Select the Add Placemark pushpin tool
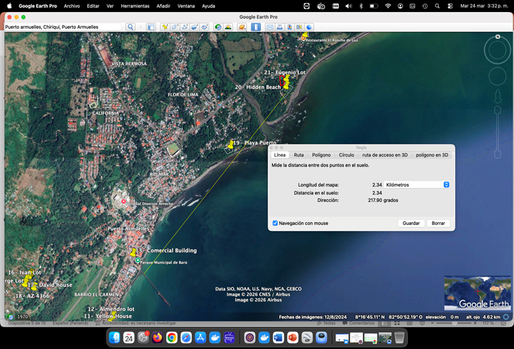 tap(165, 27)
